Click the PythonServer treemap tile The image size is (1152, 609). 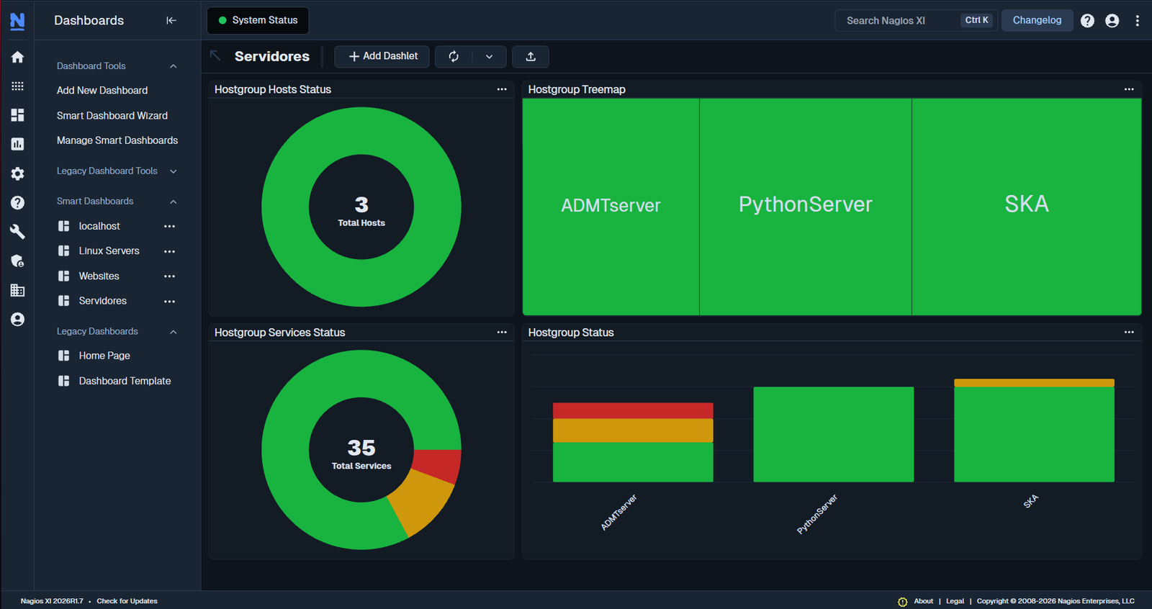[805, 207]
